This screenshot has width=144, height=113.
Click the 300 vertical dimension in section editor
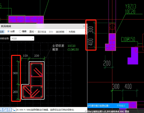pos(15,73)
